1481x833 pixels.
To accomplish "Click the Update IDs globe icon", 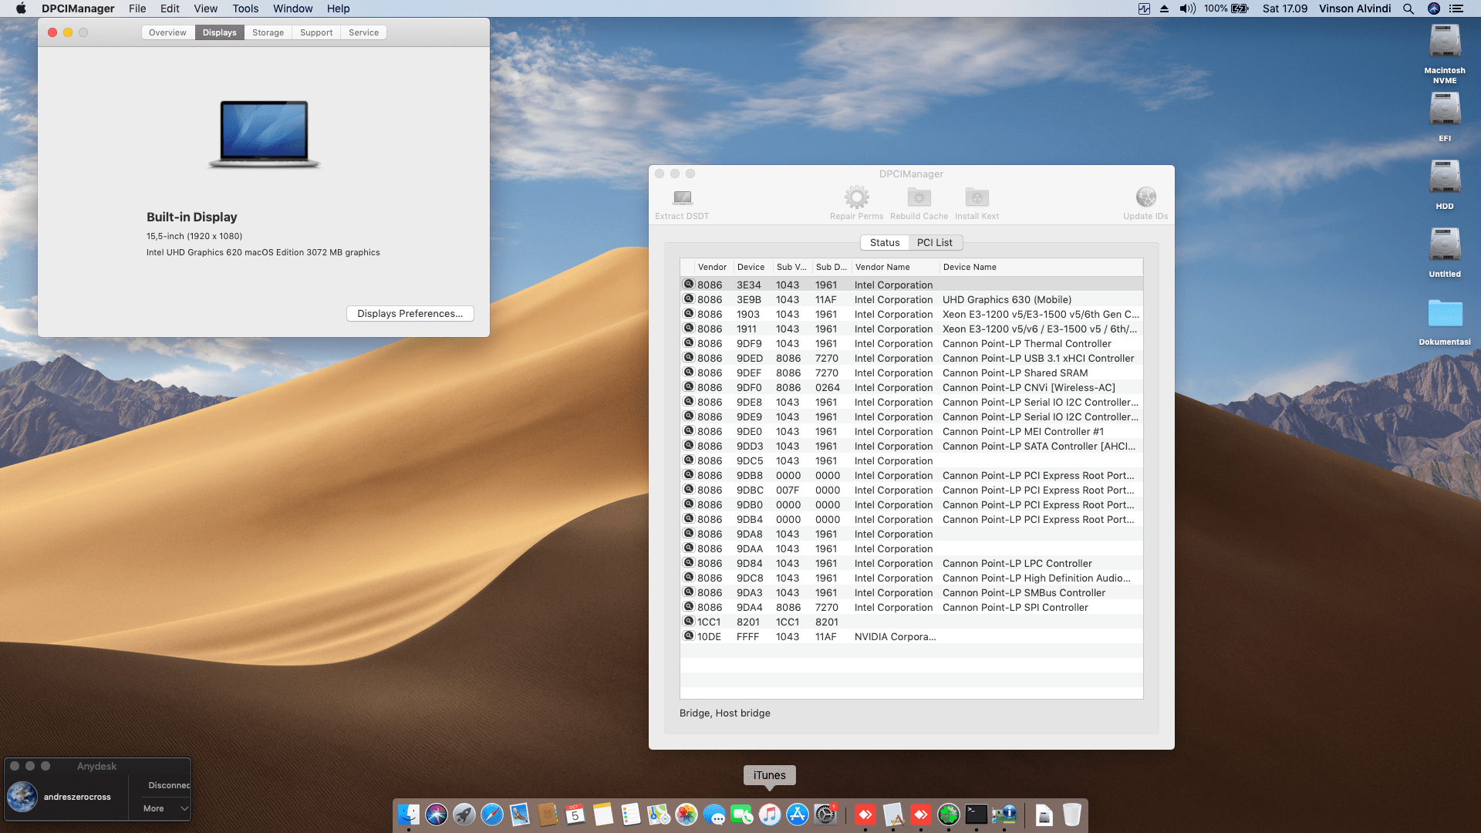I will click(x=1145, y=197).
